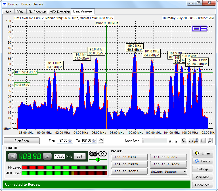Click the DB logo in graph corner
Screen dimensions: 218x191
pos(200,29)
